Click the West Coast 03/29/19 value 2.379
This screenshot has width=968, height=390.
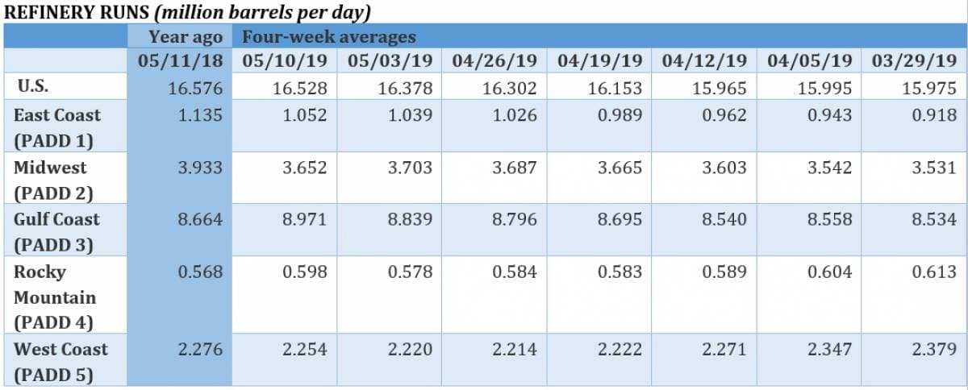[x=935, y=350]
